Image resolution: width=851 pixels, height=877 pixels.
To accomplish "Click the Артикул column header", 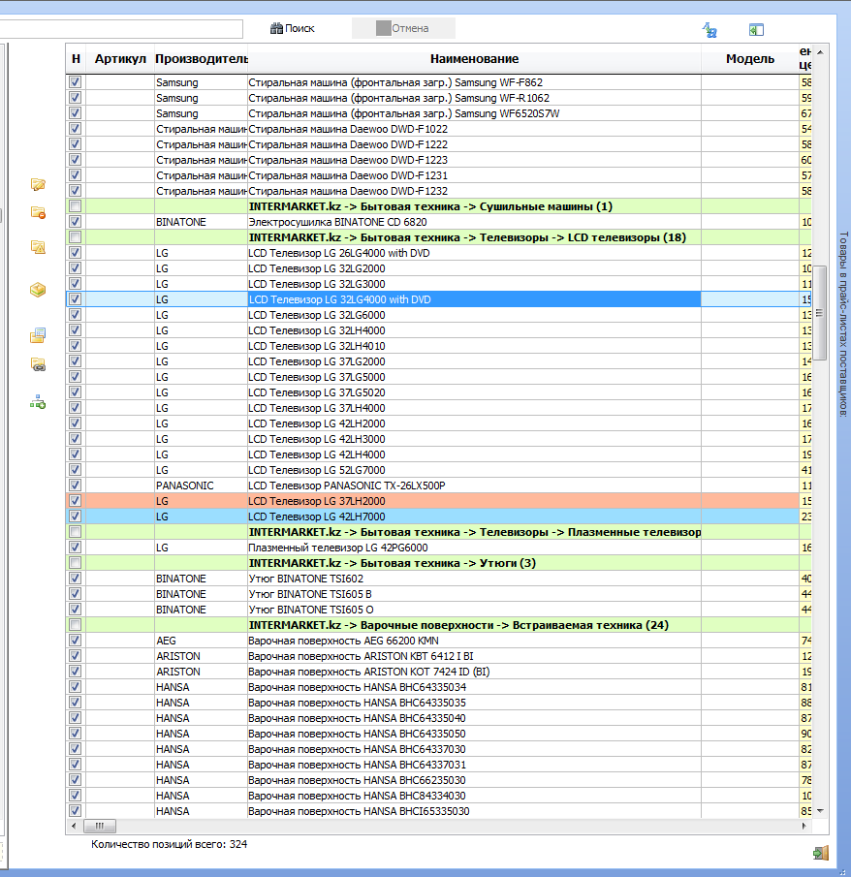I will (x=120, y=59).
